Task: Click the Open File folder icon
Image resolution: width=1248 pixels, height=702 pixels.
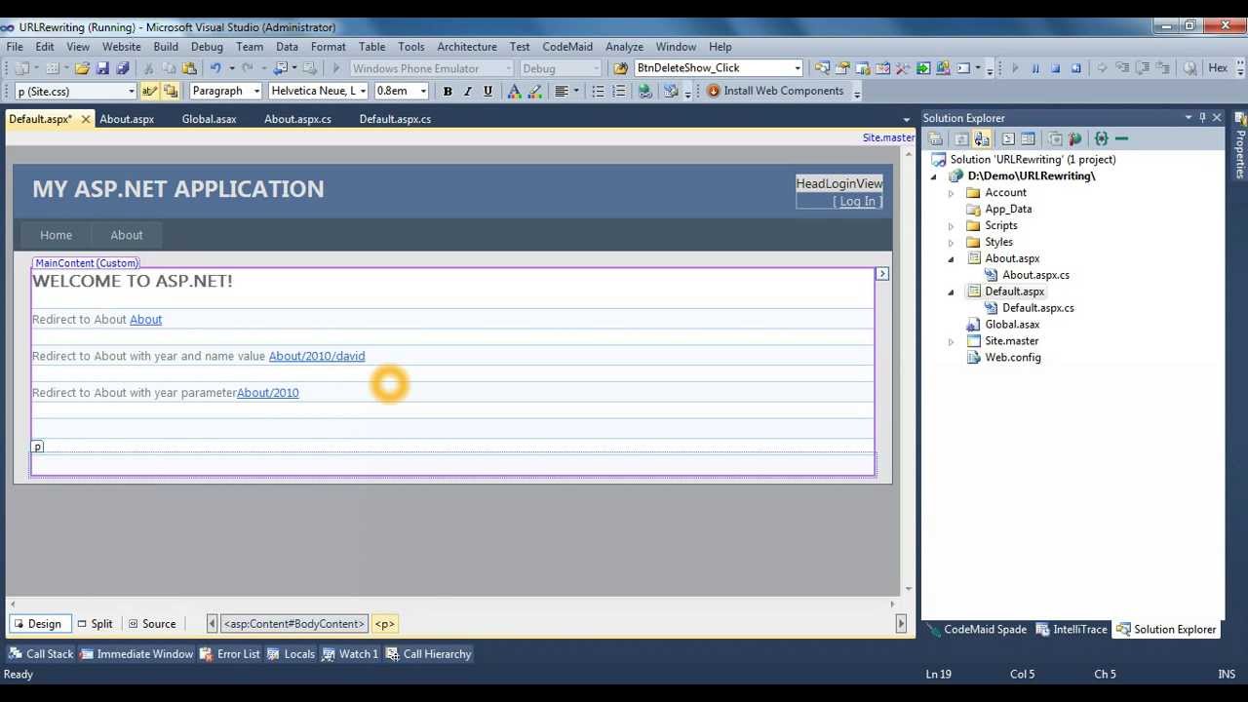Action: click(82, 68)
